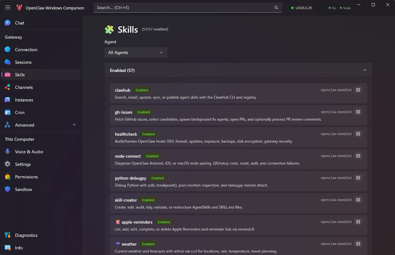This screenshot has width=395, height=255.
Task: Click openclaw-bundled label on clawhub row
Action: pyautogui.click(x=336, y=90)
